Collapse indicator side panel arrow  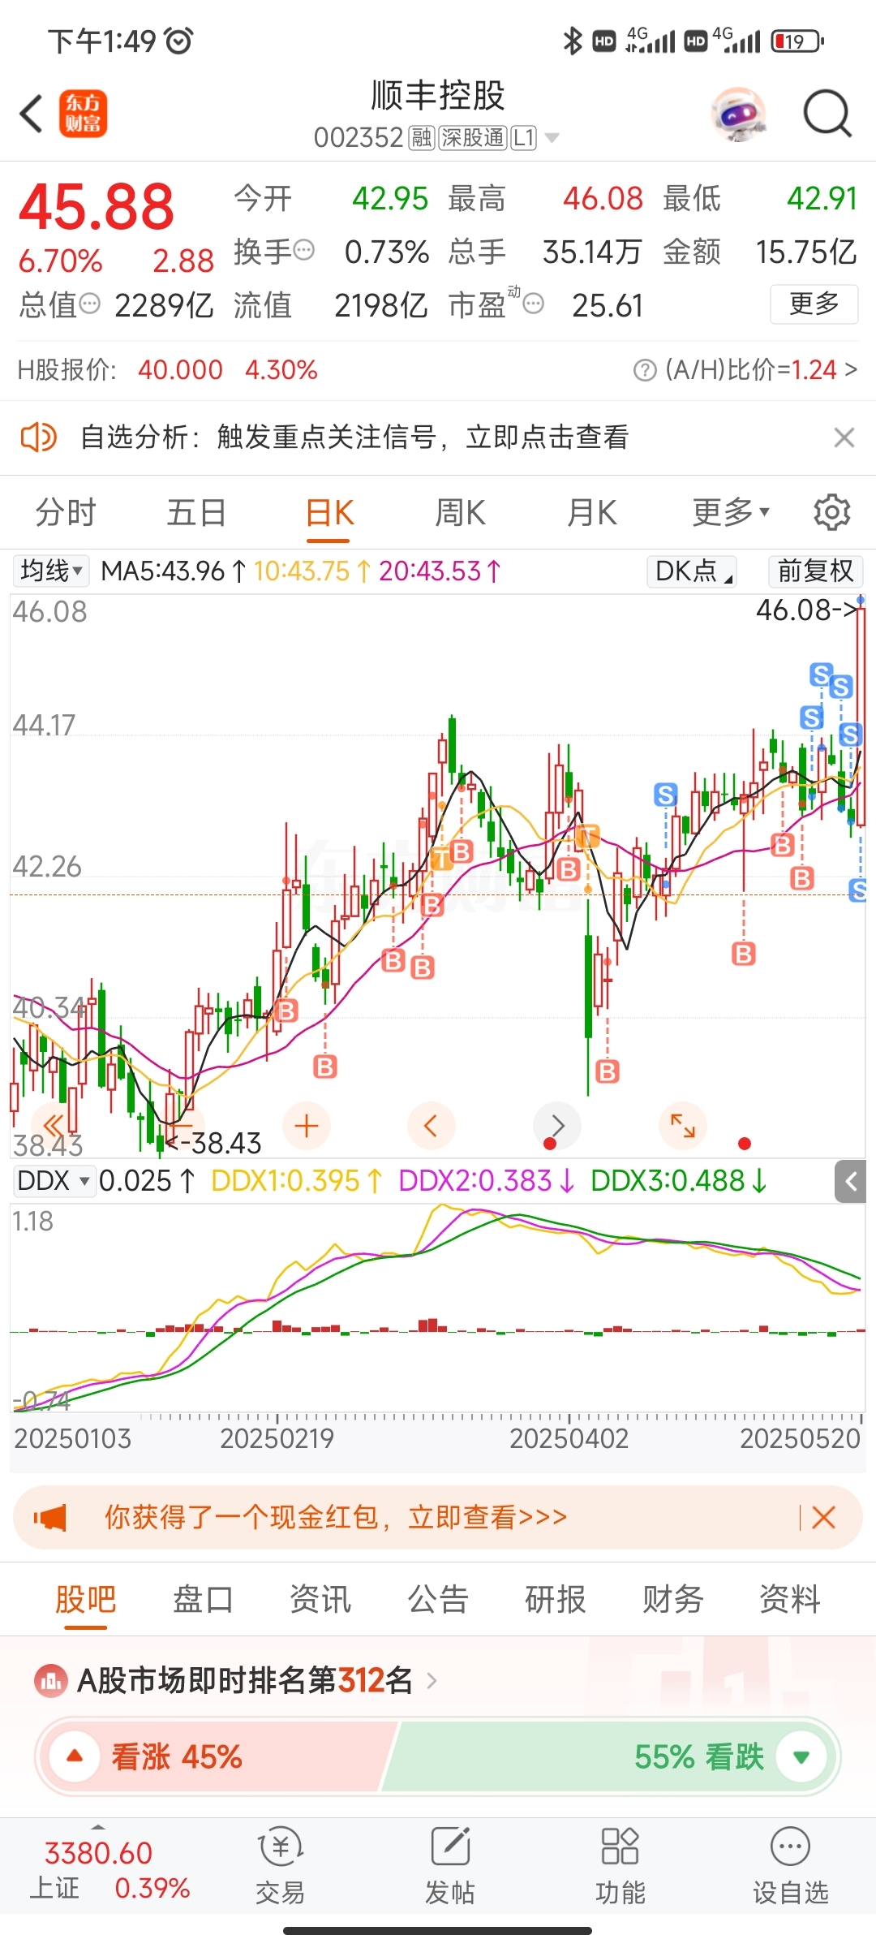pyautogui.click(x=851, y=1181)
